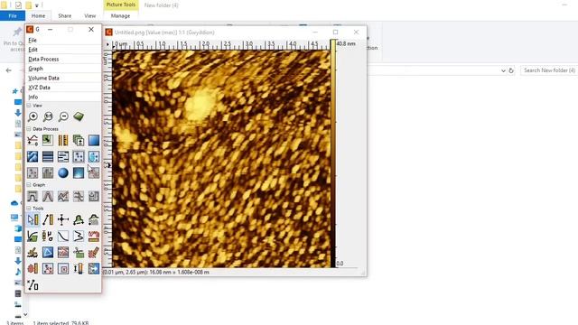This screenshot has width=578, height=325.
Task: Open the arrow menu at the ruler corner
Action: point(107,44)
